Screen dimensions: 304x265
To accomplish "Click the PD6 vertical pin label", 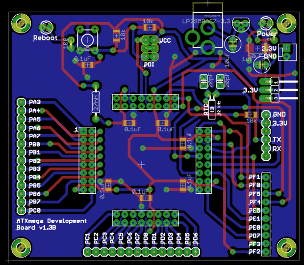I will point(196,238).
